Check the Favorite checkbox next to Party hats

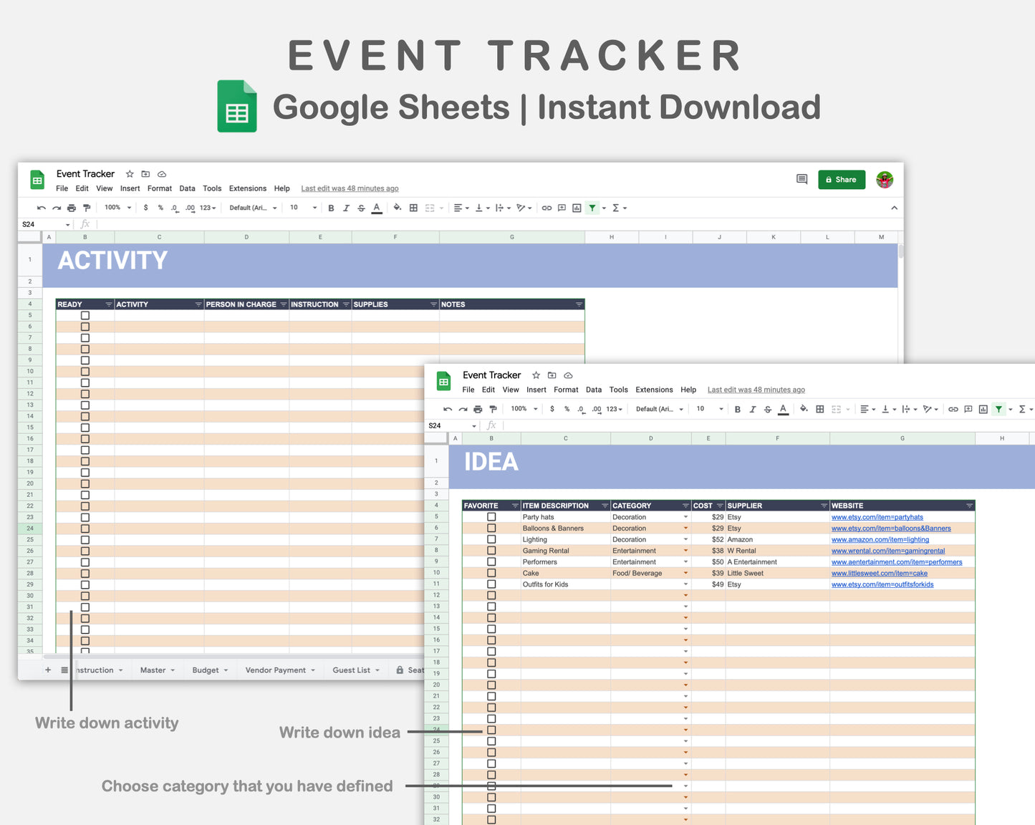[491, 516]
